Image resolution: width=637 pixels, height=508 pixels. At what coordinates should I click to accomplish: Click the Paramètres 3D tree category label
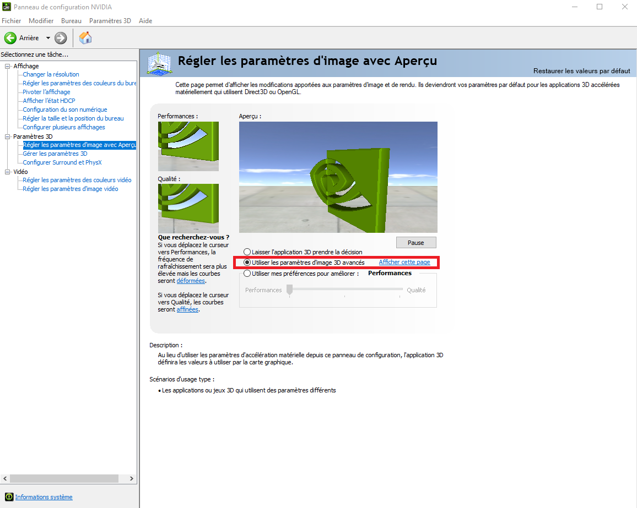pyautogui.click(x=33, y=136)
